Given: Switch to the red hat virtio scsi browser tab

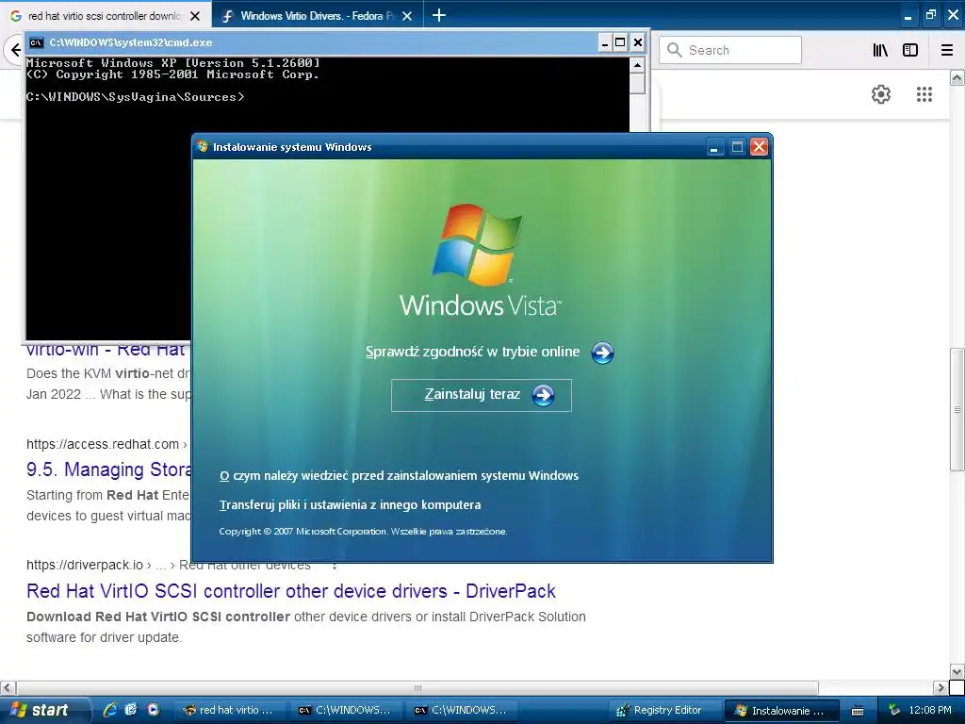Looking at the screenshot, I should point(105,16).
